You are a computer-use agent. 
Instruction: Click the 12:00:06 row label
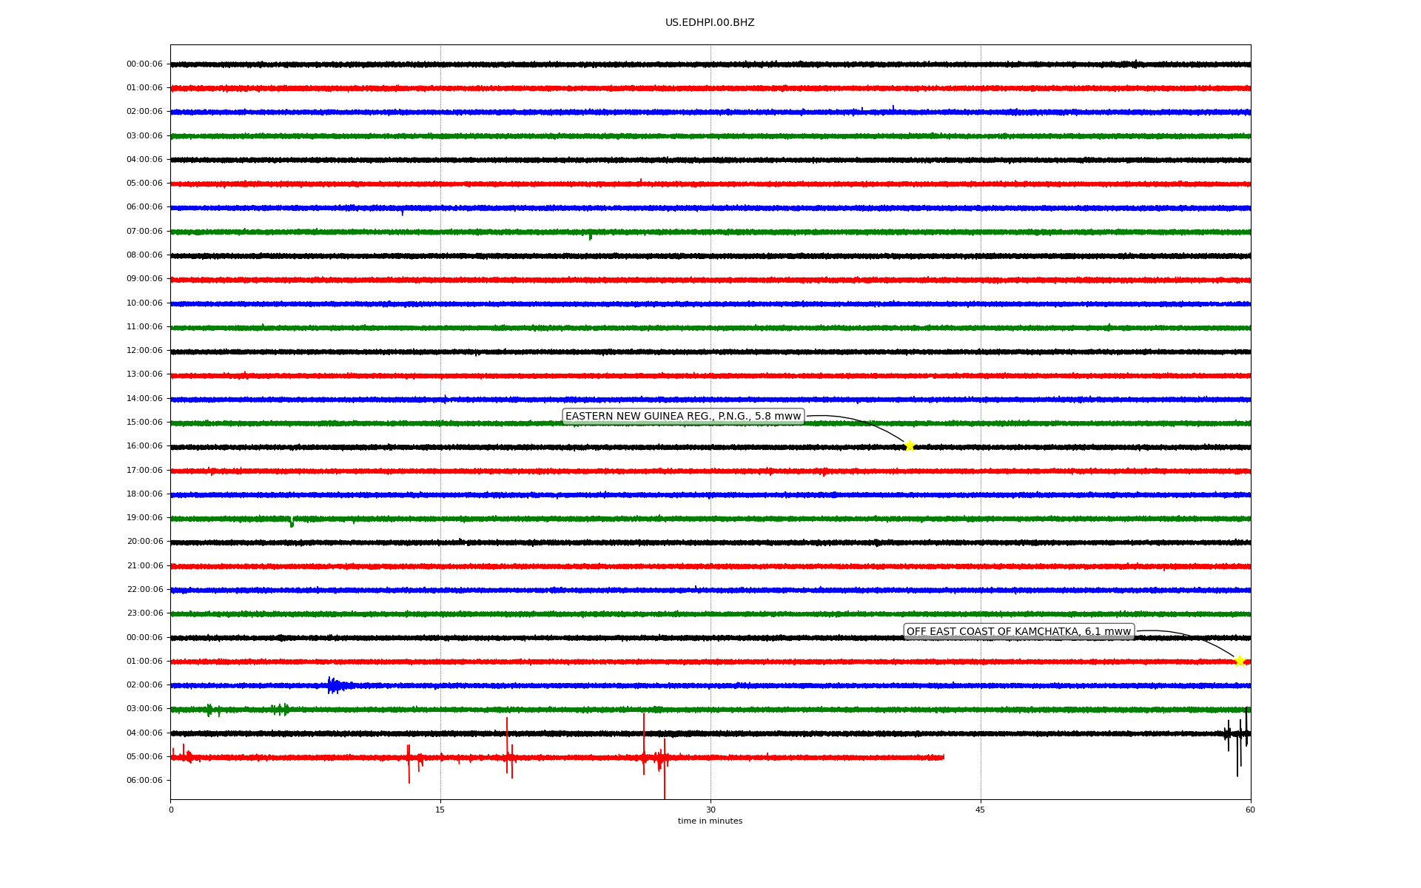(x=144, y=351)
